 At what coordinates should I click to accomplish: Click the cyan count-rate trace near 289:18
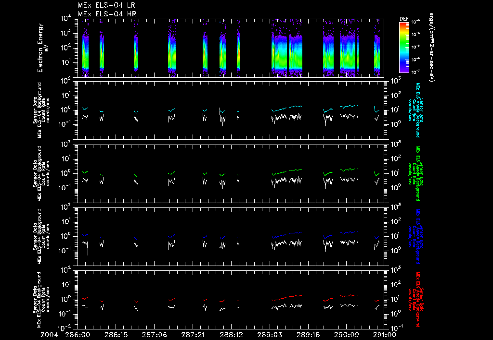tap(296, 107)
